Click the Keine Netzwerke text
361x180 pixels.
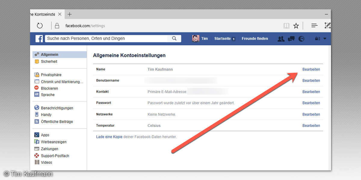[x=162, y=114]
